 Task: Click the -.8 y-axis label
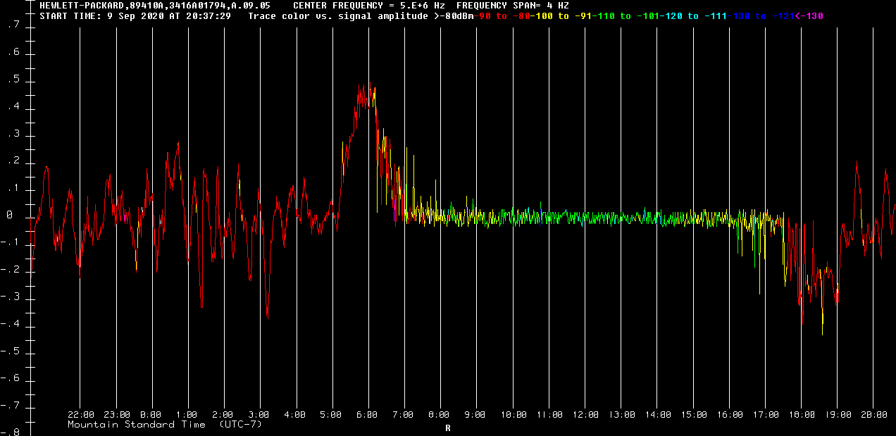click(11, 432)
